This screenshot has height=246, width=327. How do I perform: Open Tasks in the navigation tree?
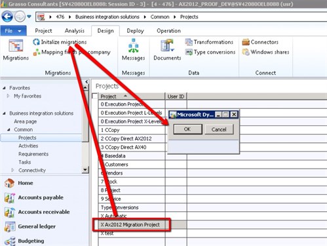(25, 162)
